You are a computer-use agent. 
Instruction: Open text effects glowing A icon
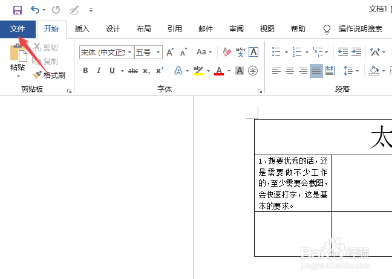point(178,71)
